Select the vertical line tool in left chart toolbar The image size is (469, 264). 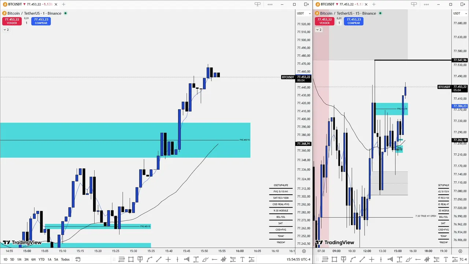(x=177, y=259)
